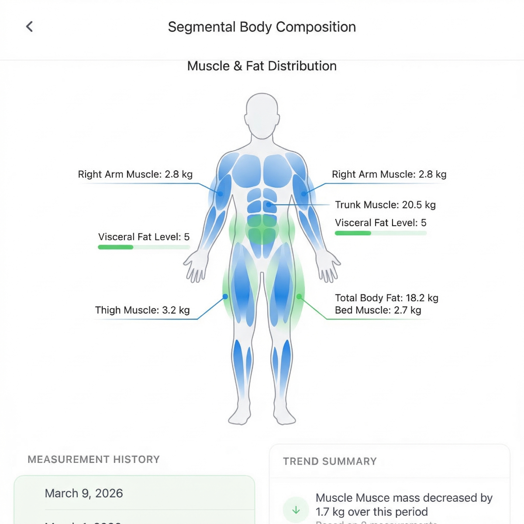Click the Total Body Fat 18.2 kg label
The width and height of the screenshot is (524, 524).
(x=386, y=298)
